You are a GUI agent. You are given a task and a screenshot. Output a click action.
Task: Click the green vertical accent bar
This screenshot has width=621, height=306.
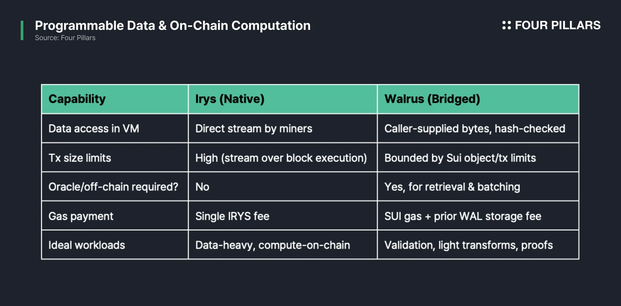tap(22, 30)
